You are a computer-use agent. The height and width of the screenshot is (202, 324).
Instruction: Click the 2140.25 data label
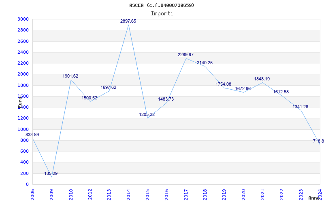pos(205,63)
